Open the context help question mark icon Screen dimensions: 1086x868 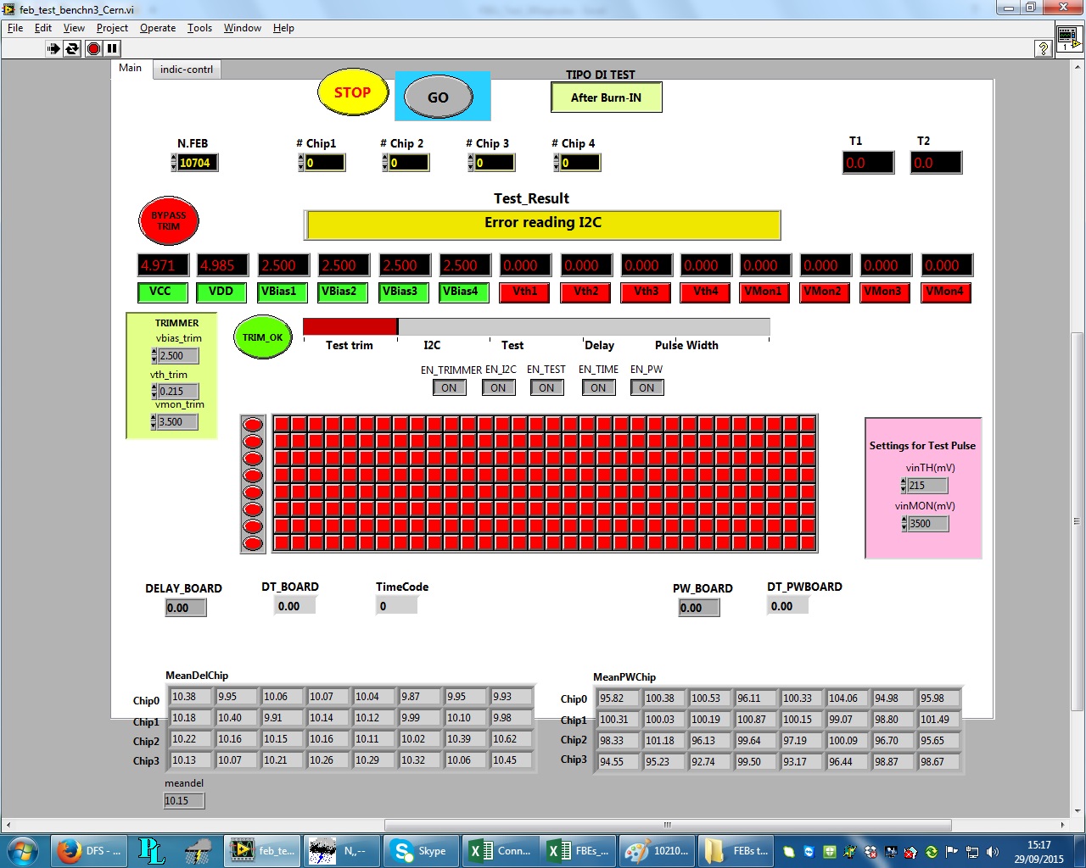point(1044,48)
